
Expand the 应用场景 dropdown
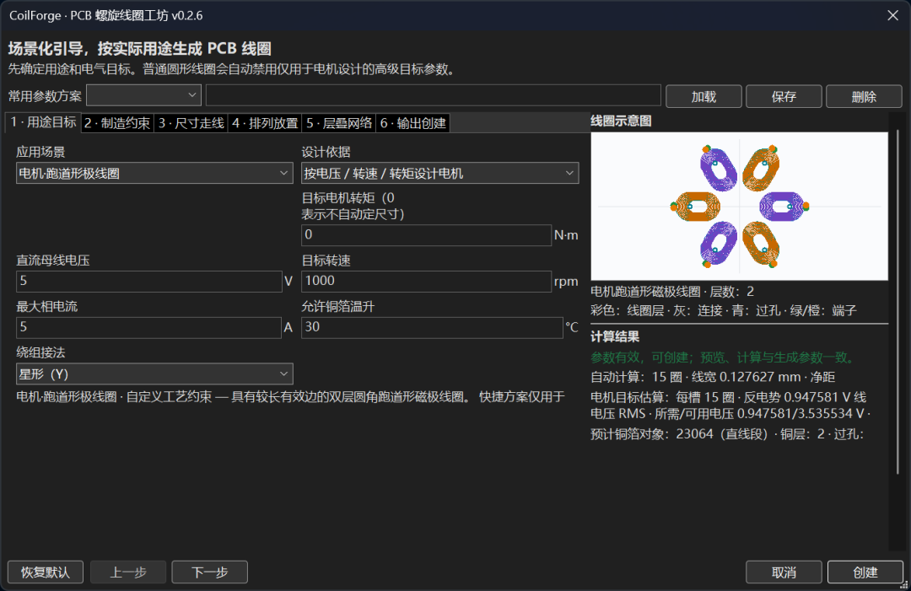click(x=154, y=173)
